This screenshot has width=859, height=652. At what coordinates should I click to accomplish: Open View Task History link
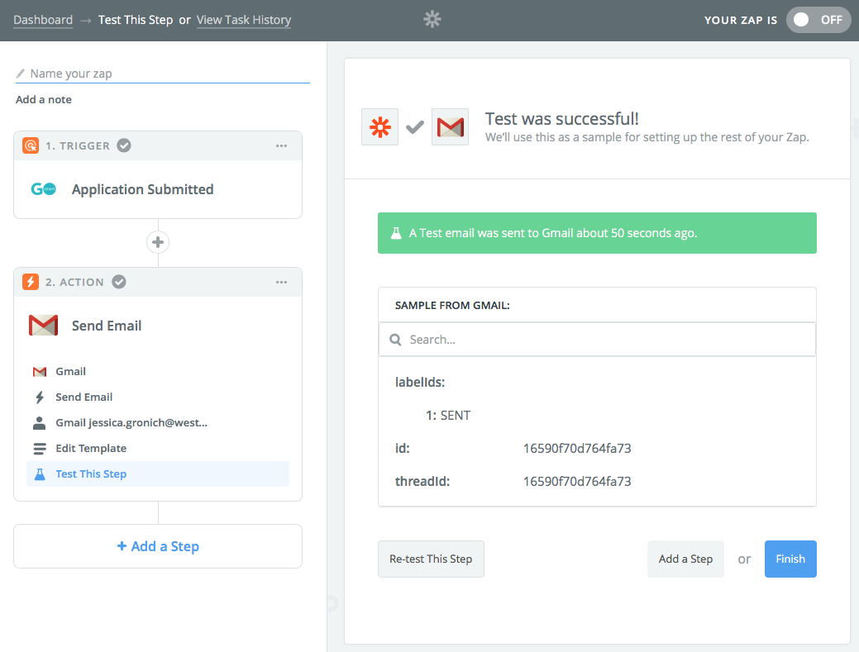[244, 20]
